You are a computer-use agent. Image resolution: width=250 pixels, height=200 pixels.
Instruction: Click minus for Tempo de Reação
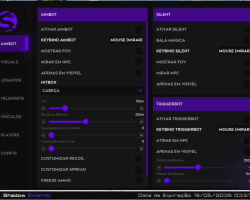[x=159, y=180]
